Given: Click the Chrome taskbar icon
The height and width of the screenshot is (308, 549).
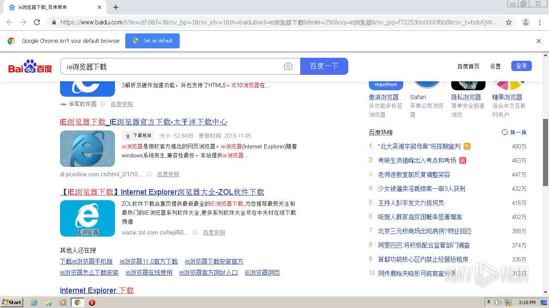Looking at the screenshot, I should 77,302.
